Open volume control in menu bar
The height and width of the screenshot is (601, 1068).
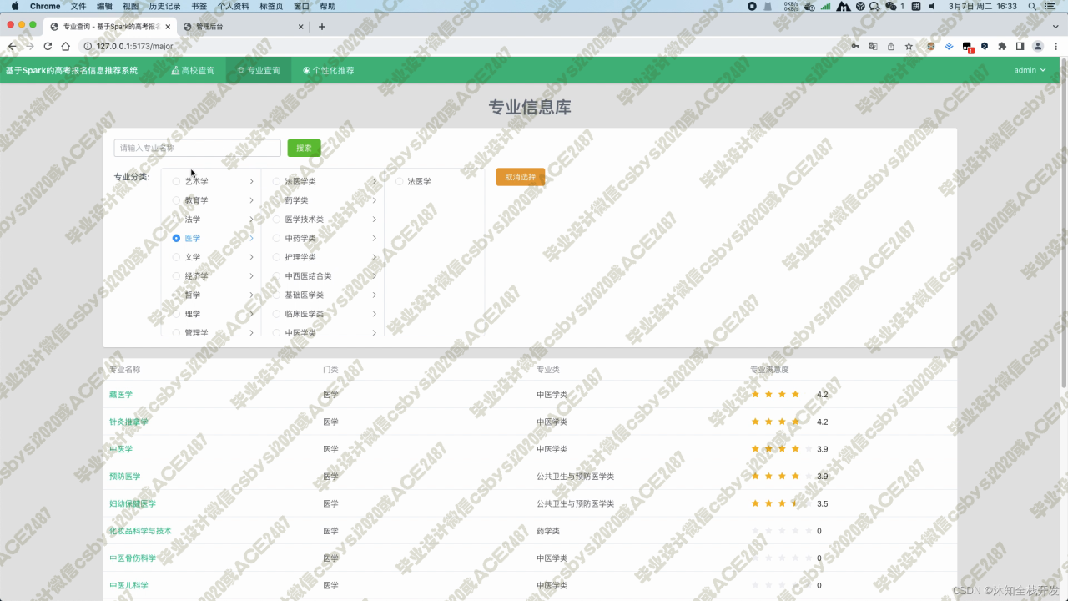(x=932, y=6)
